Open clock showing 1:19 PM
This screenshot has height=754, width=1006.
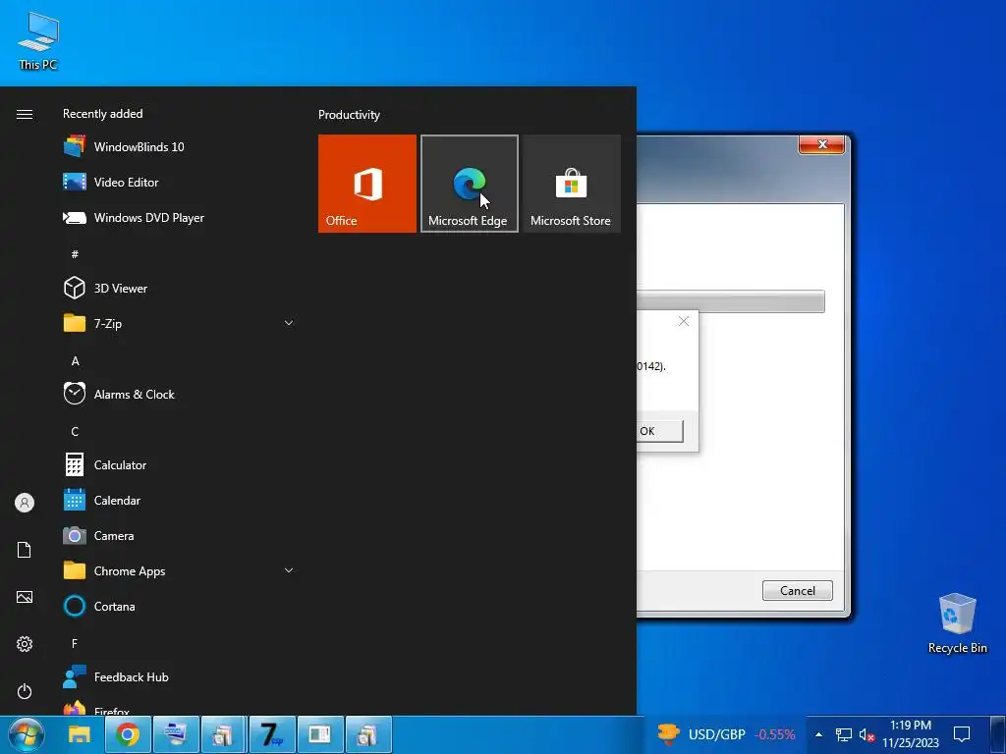click(911, 734)
